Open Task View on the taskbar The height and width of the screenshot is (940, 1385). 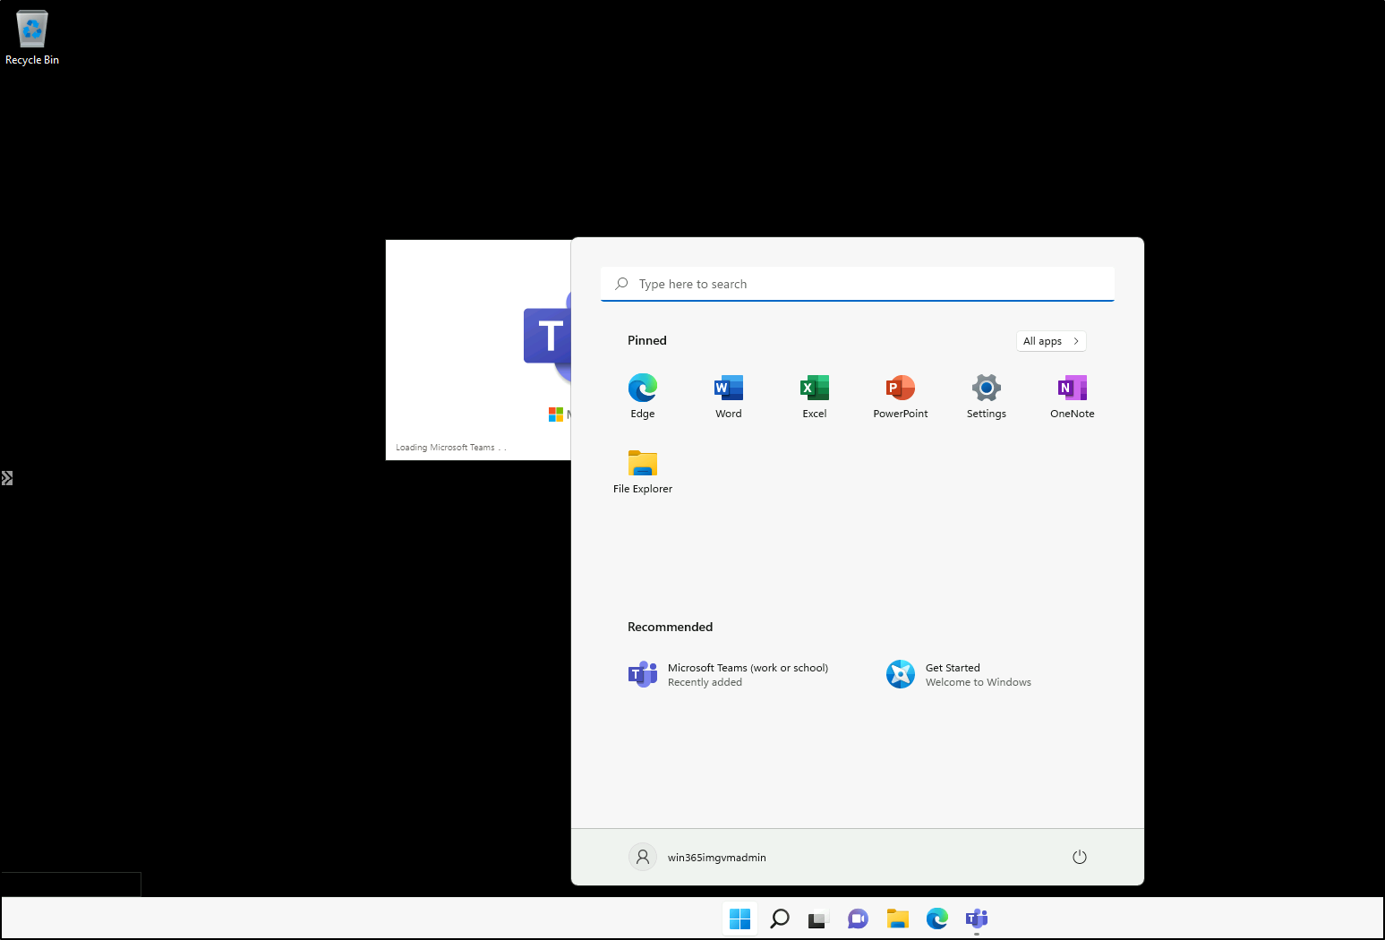[x=818, y=919]
